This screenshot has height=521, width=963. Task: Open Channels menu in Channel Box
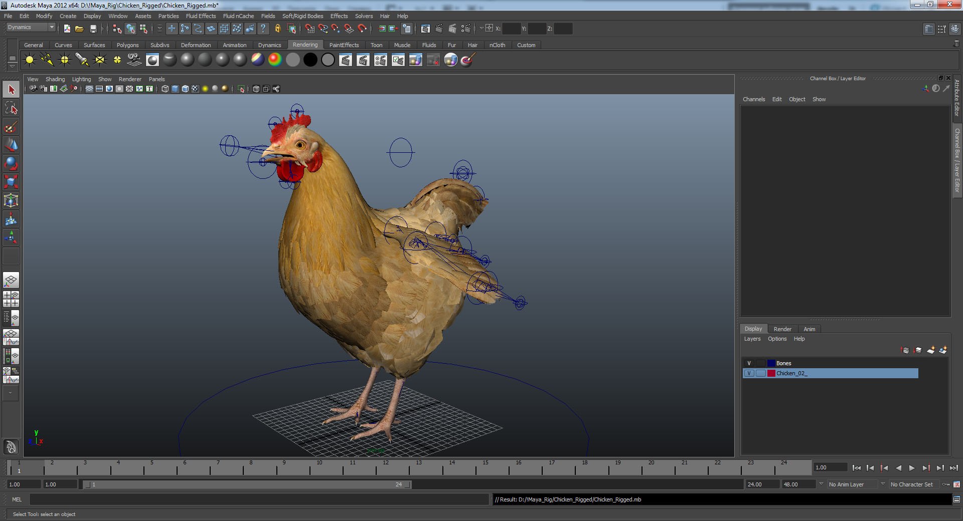click(x=754, y=99)
